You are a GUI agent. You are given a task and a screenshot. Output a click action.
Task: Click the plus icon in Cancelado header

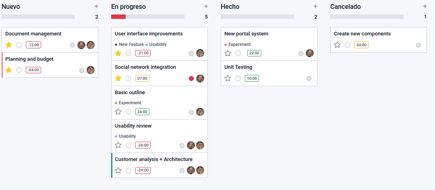425,6
